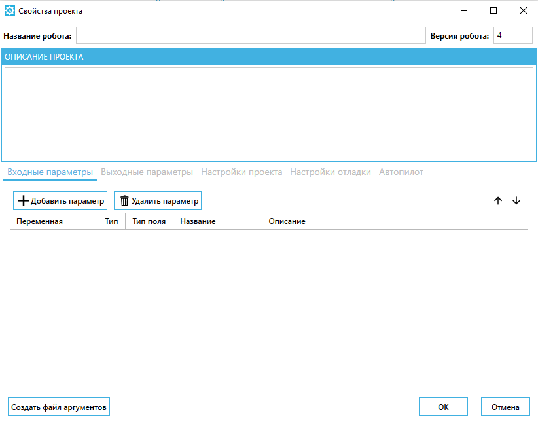Click the move parameter up arrow

(498, 201)
